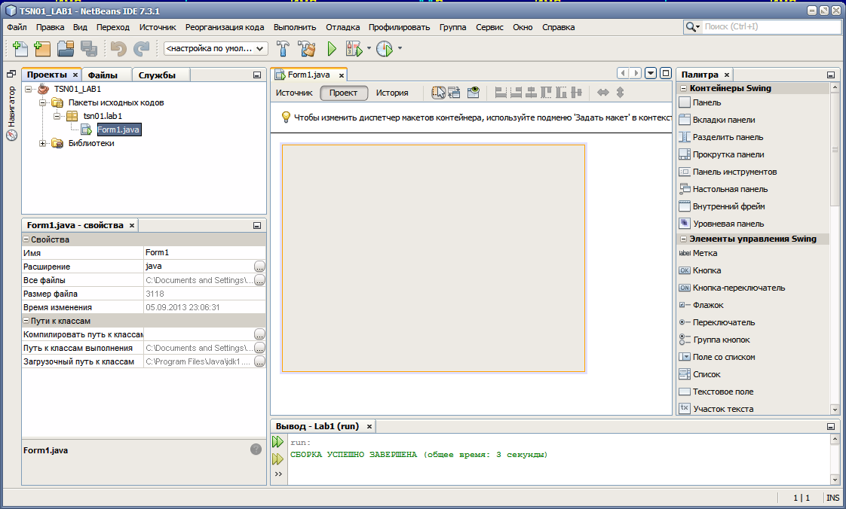846x509 pixels.
Task: Open the configuration dropdown in the toolbar
Action: [x=216, y=49]
